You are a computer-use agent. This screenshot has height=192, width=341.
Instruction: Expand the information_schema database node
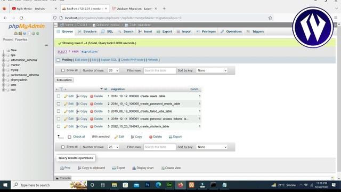coord(4,60)
